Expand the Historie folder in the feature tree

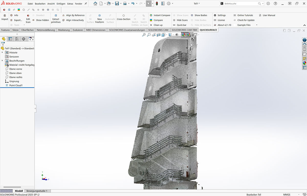point(2,52)
